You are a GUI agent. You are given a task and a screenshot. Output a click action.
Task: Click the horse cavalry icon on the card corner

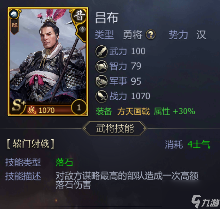14,14
